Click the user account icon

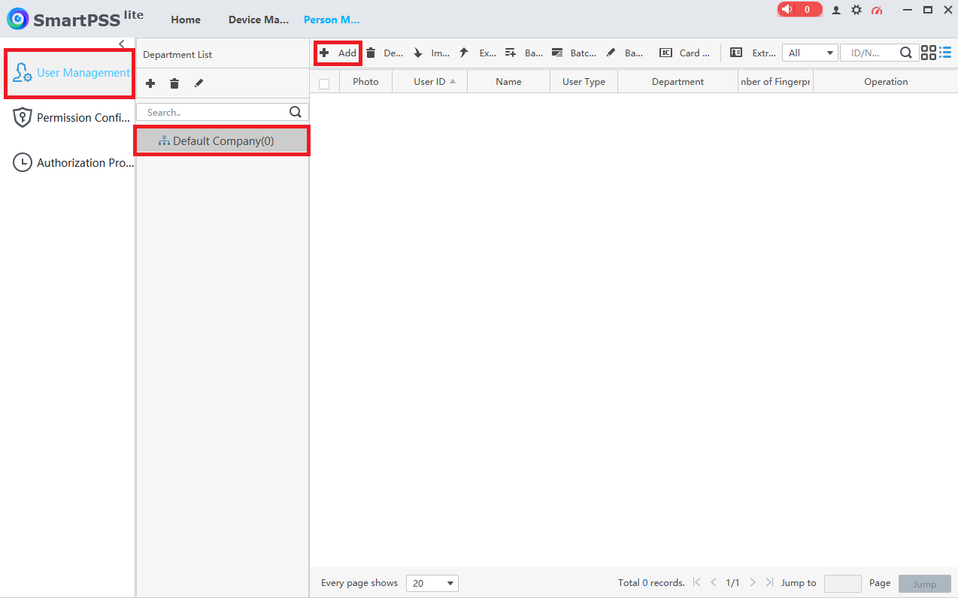pos(836,10)
